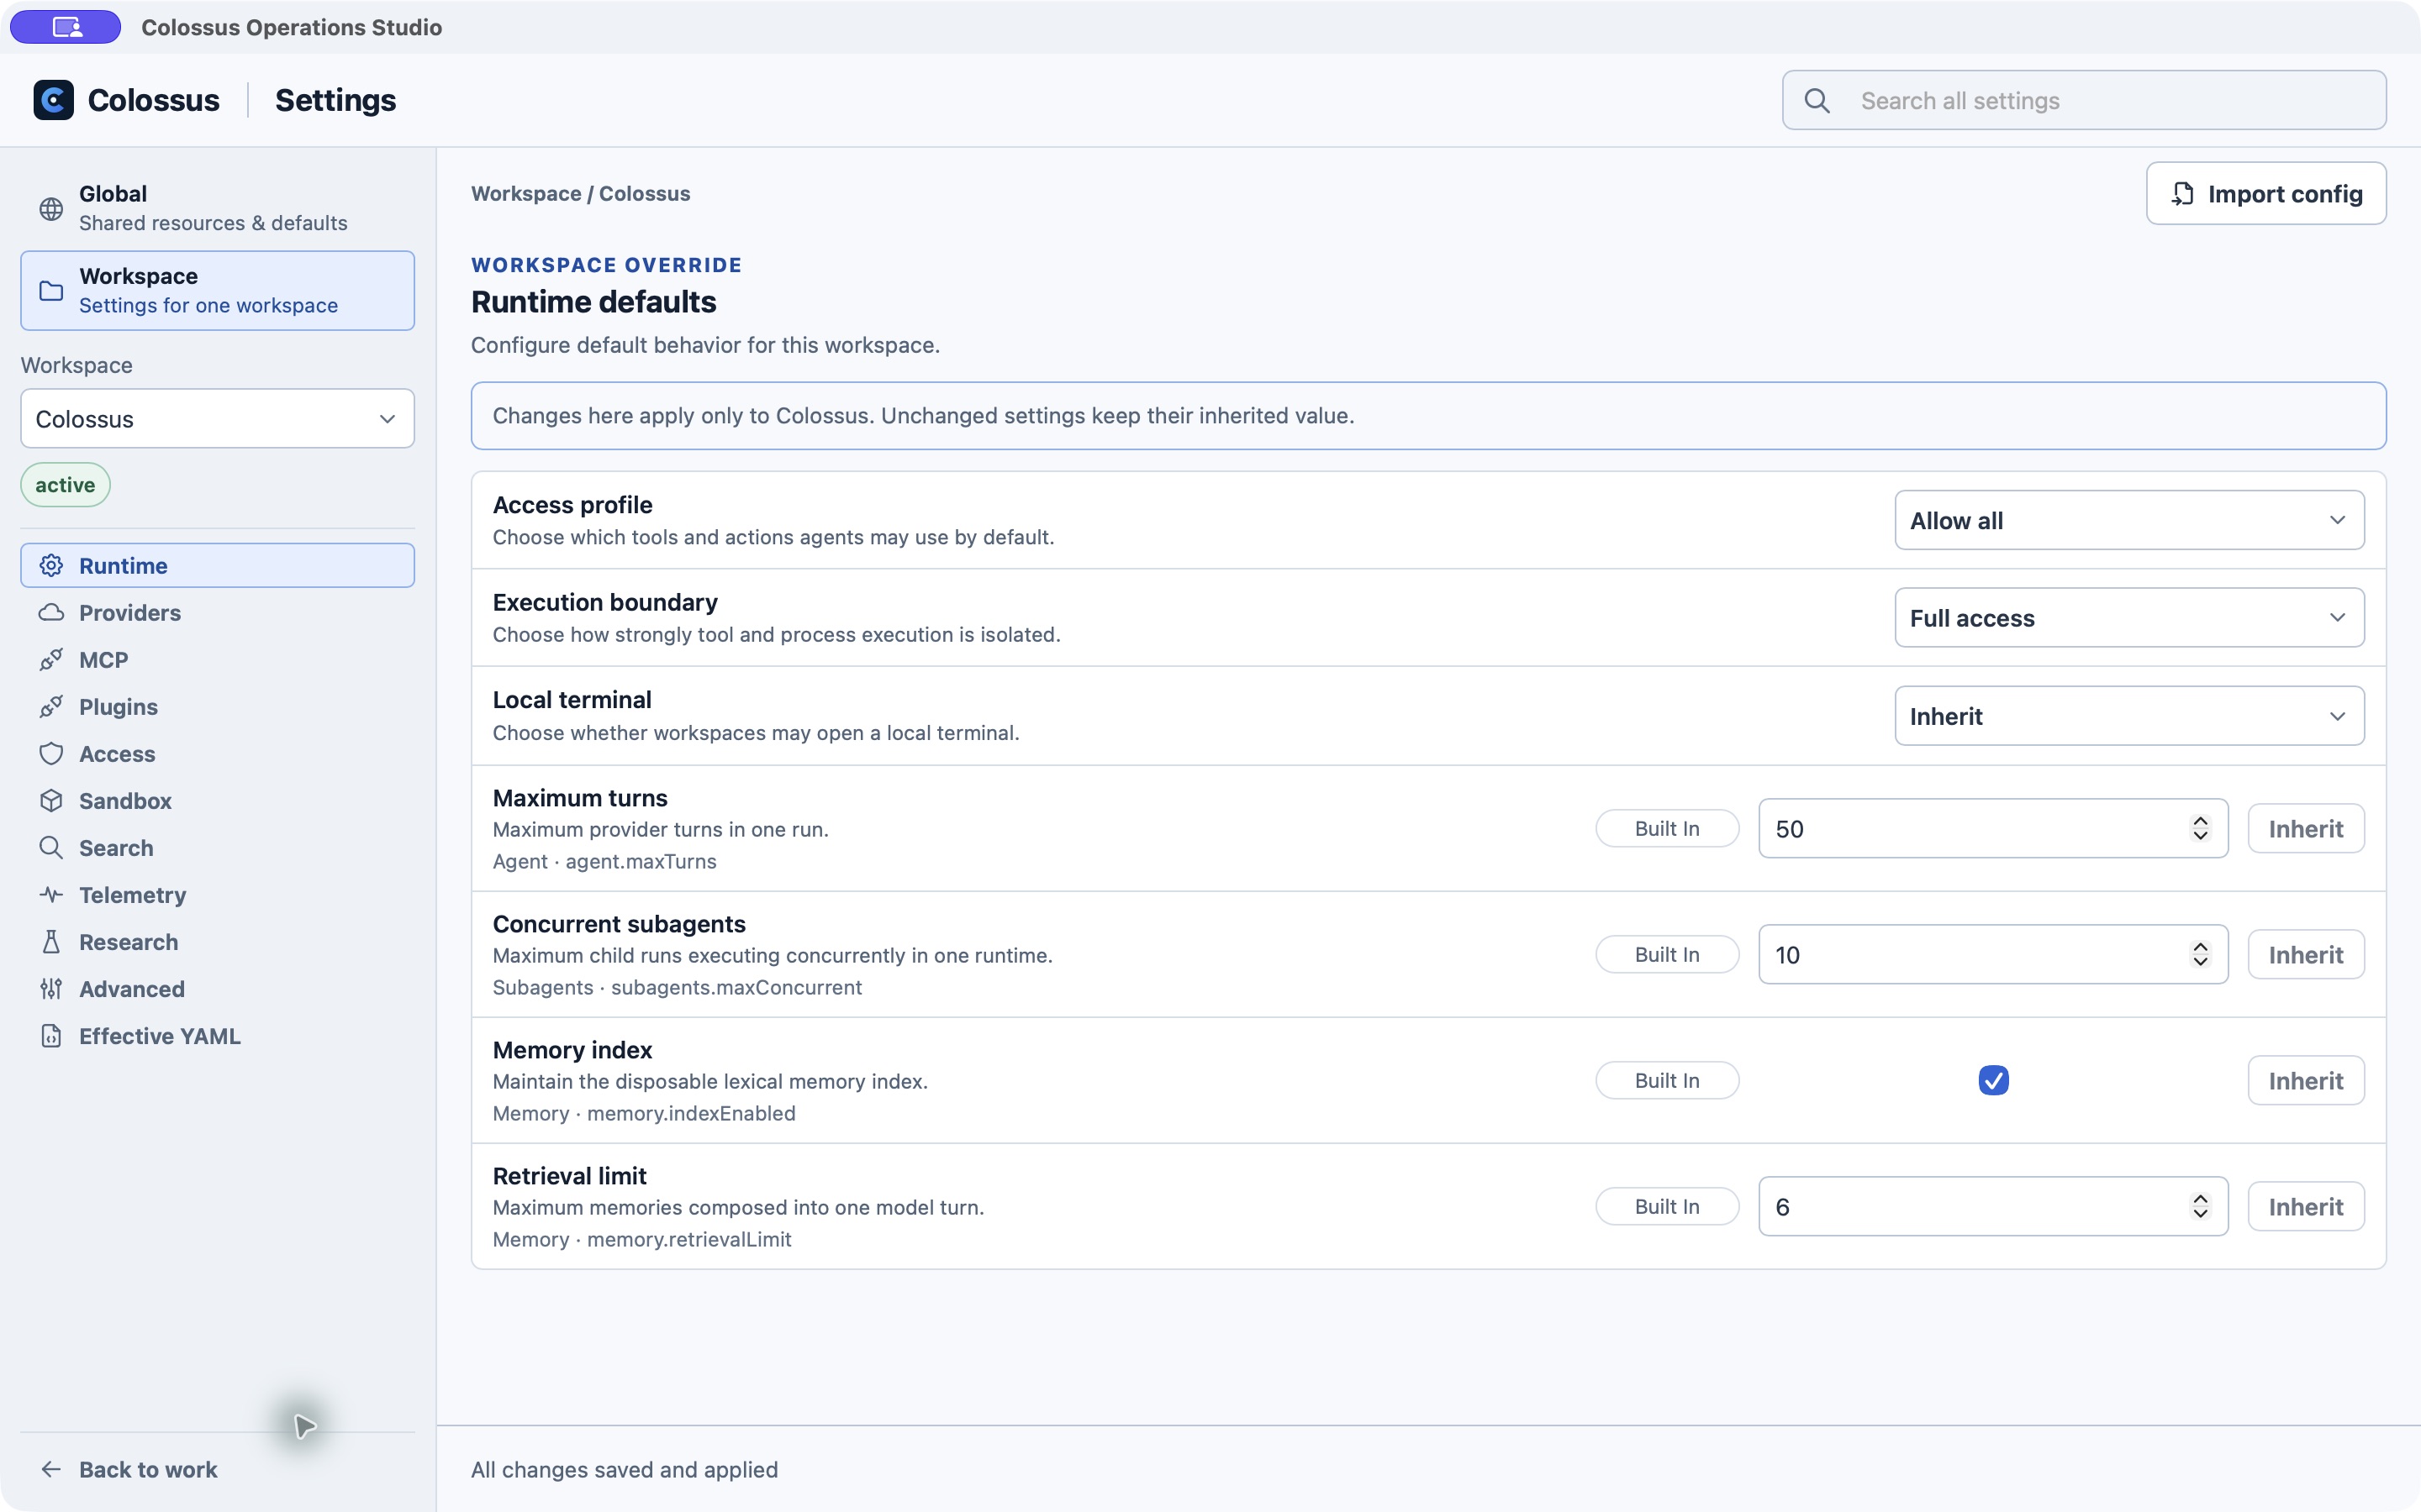This screenshot has height=1512, width=2421.
Task: Click the Maximum turns value field
Action: [x=1993, y=828]
